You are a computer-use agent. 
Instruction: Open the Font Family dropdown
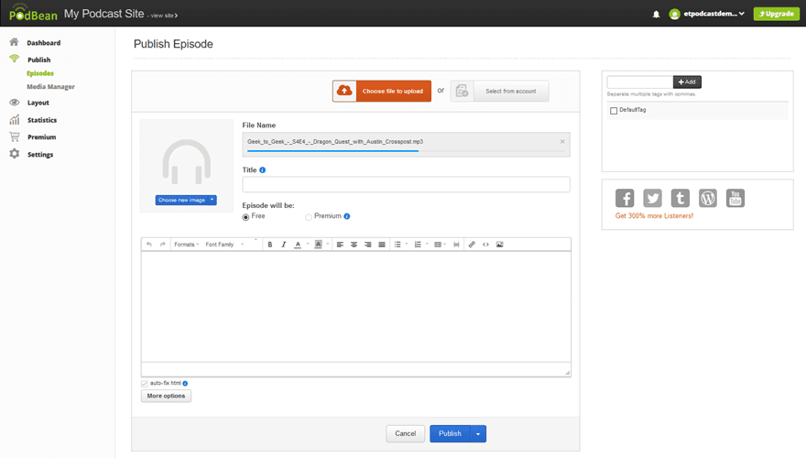pos(224,245)
